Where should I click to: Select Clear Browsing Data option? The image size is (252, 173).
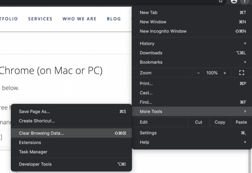pyautogui.click(x=71, y=133)
